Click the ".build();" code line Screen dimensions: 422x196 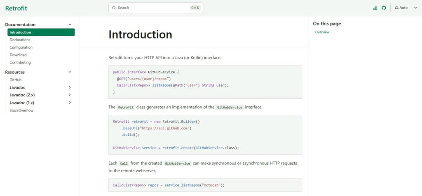point(131,135)
